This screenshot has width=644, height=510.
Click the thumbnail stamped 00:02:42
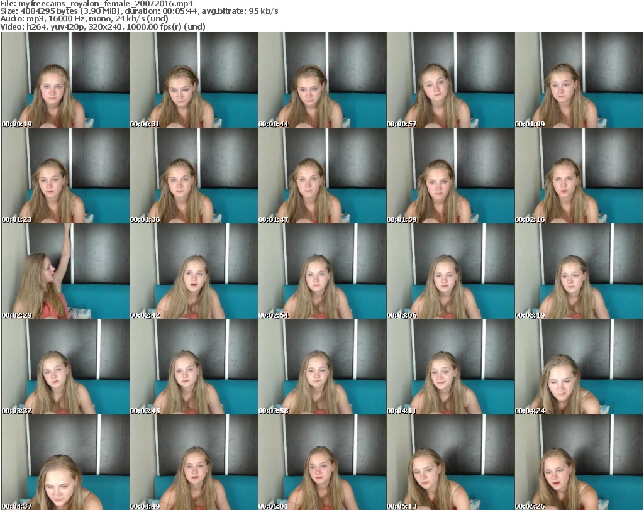click(x=194, y=271)
